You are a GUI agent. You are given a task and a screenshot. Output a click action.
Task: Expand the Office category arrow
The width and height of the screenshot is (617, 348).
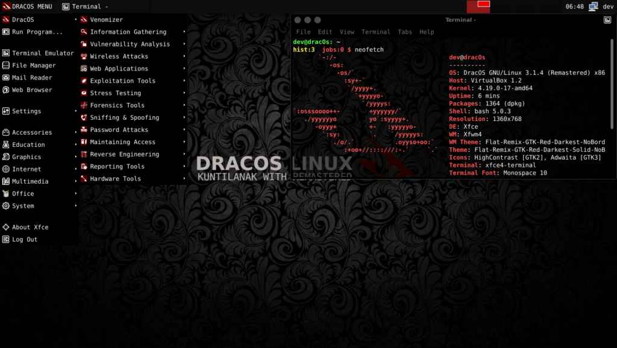75,193
